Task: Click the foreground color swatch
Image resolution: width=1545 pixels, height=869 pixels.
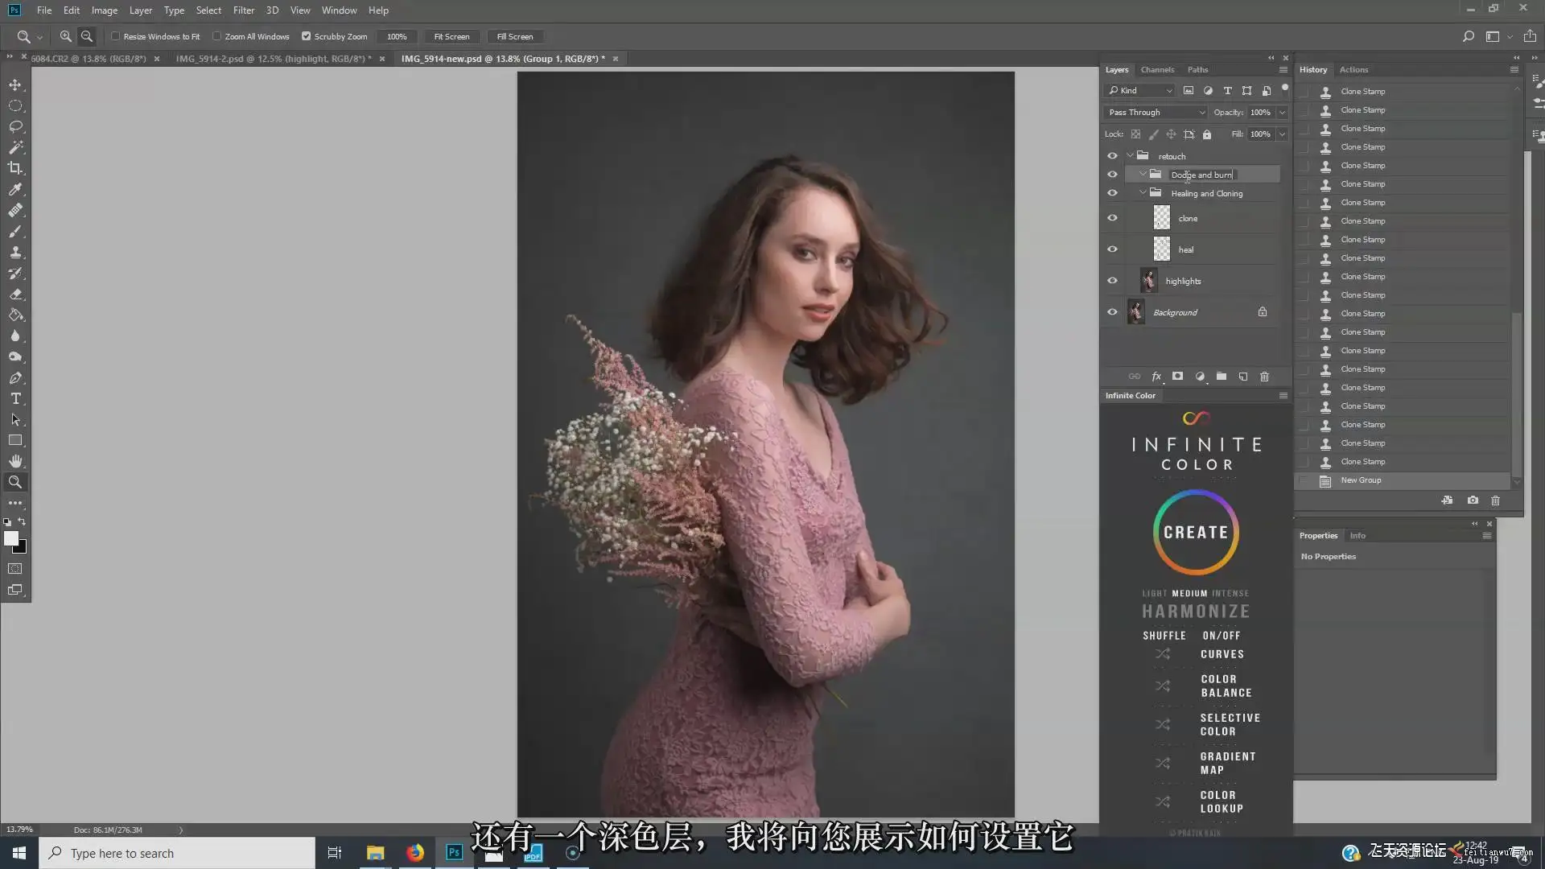Action: [x=10, y=538]
